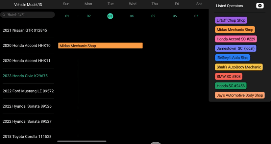Select the Midas Mechanic Shop operator tag
This screenshot has width=271, height=144.
[235, 29]
